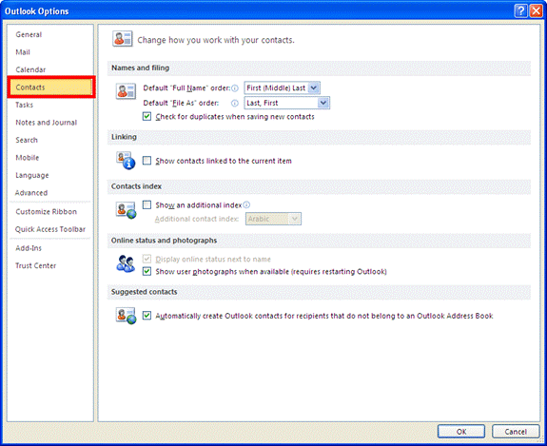547x446 pixels.
Task: Open the Default Full Name order dropdown
Action: click(282, 87)
